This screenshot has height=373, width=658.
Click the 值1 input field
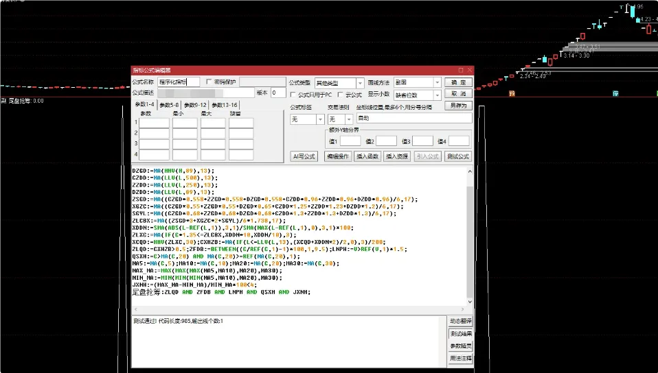coord(350,141)
